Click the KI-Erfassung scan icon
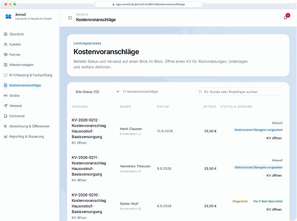The image size is (297, 221). (6, 75)
